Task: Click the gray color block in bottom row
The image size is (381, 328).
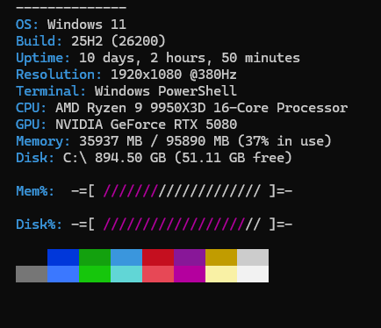Action: click(x=32, y=274)
